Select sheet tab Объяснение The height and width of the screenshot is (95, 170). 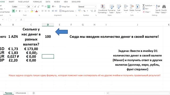pyautogui.click(x=21, y=93)
